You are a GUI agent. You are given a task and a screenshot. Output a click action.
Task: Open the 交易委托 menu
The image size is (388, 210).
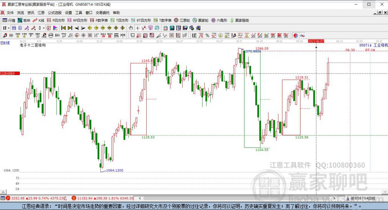103,13
